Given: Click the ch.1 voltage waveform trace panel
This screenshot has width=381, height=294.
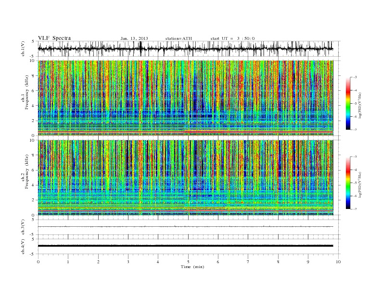Looking at the screenshot, I should (x=189, y=49).
